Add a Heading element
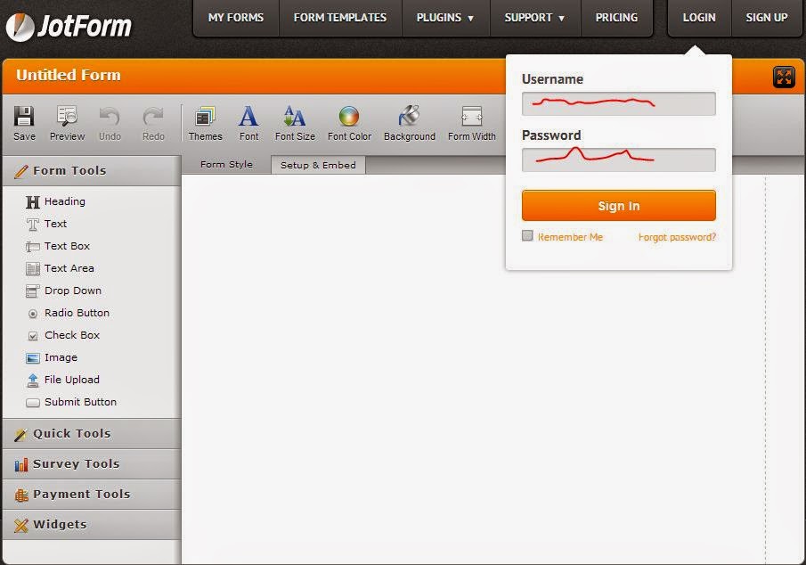 click(56, 201)
